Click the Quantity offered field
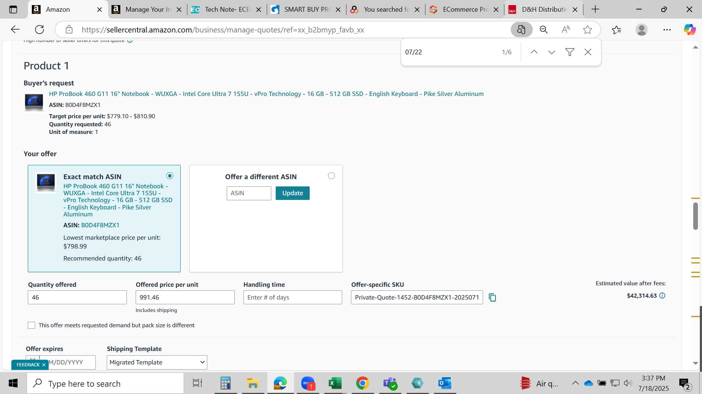702x394 pixels. pyautogui.click(x=77, y=297)
